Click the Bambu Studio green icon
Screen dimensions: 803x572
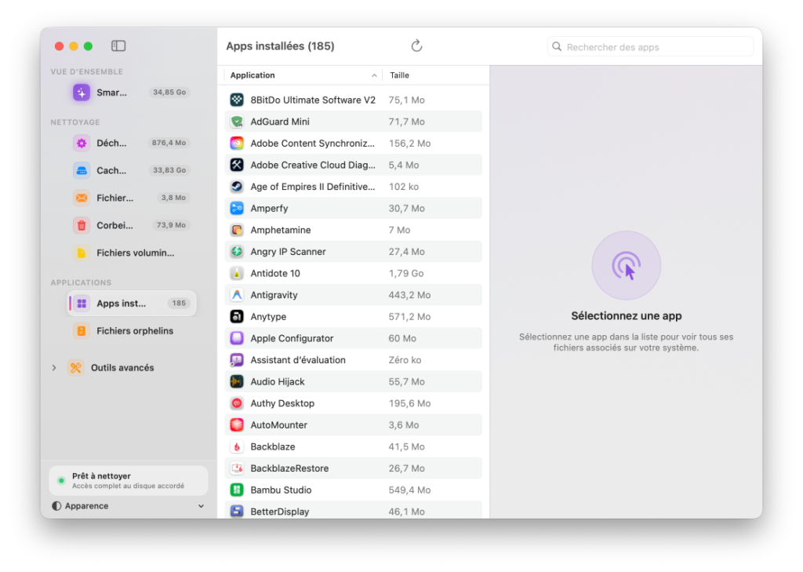click(x=237, y=490)
